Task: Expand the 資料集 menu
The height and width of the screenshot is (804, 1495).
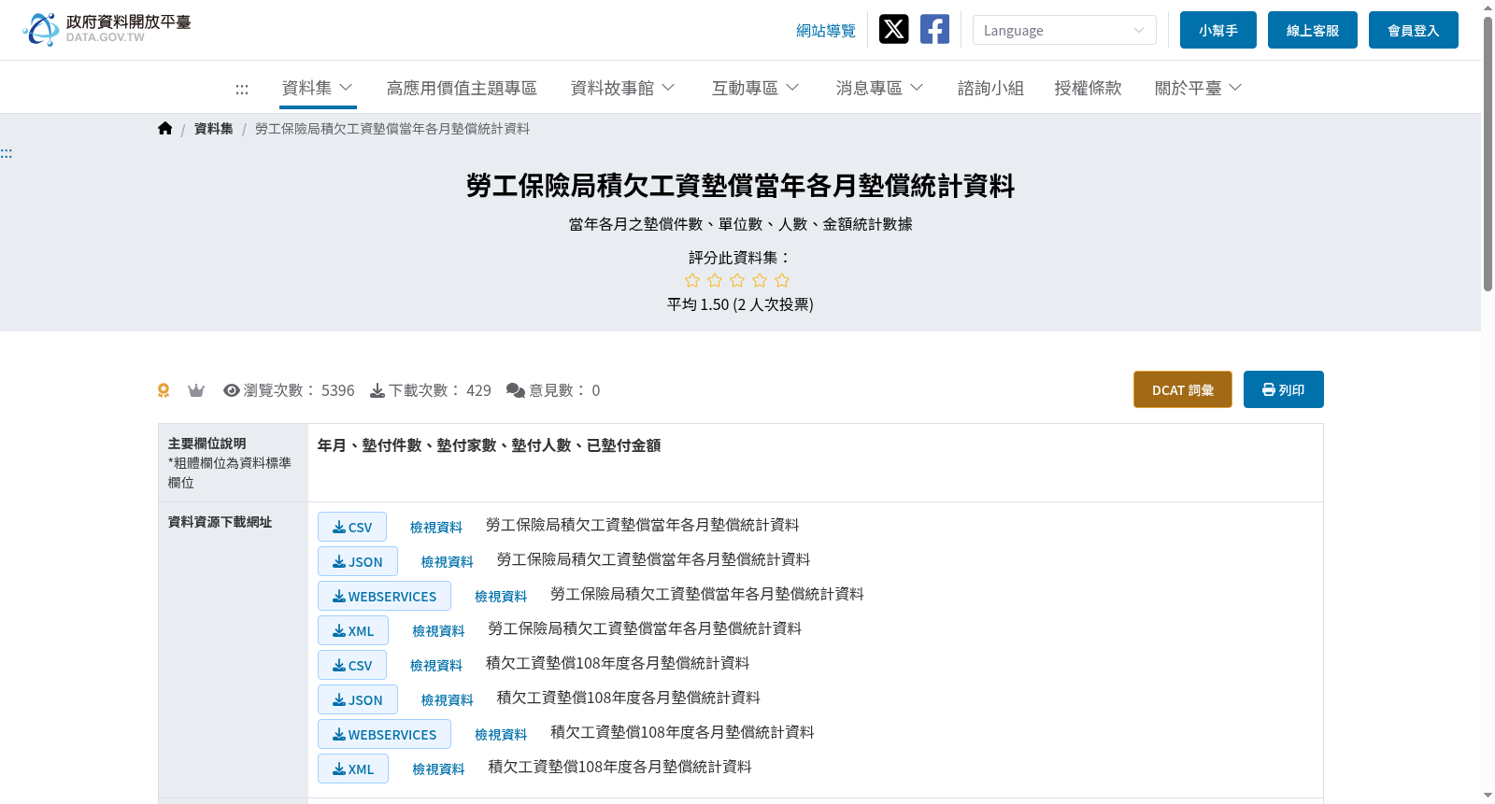Action: tap(318, 88)
